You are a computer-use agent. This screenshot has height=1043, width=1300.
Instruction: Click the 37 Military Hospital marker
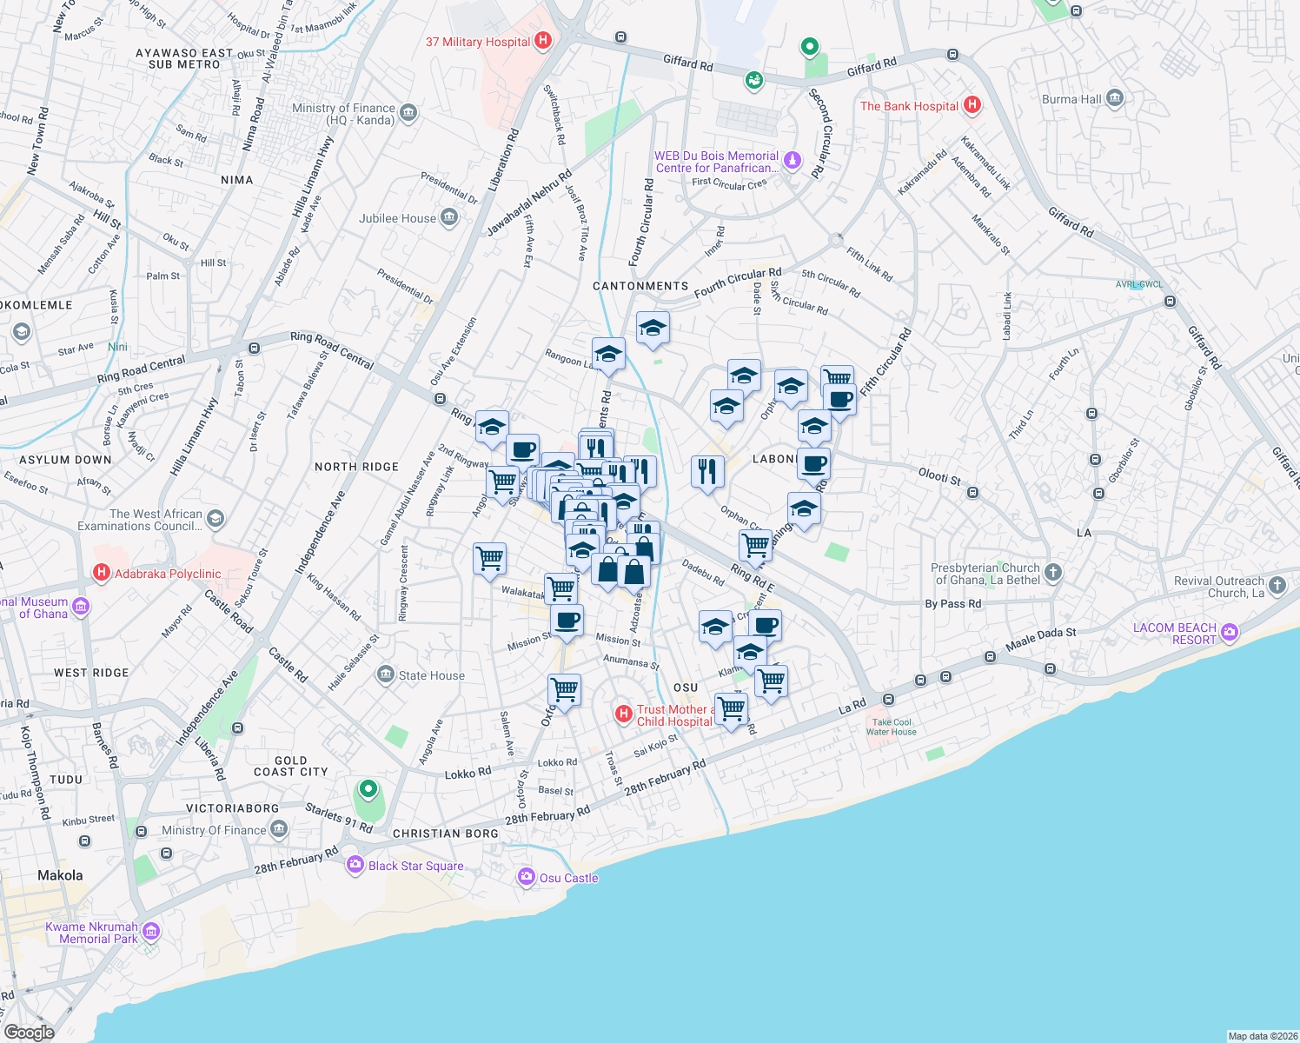[543, 41]
